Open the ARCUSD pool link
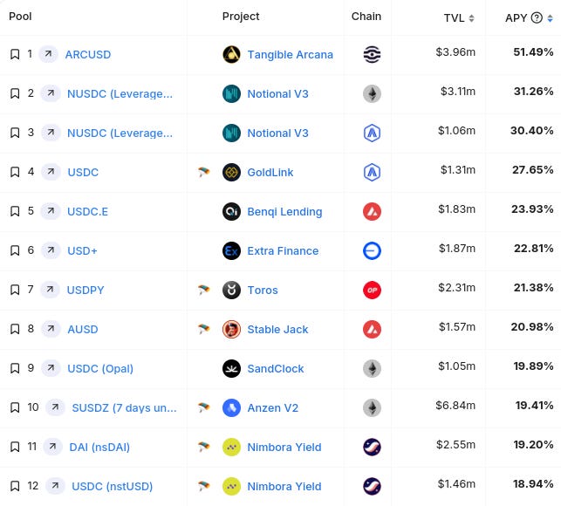The height and width of the screenshot is (506, 561). pyautogui.click(x=88, y=54)
